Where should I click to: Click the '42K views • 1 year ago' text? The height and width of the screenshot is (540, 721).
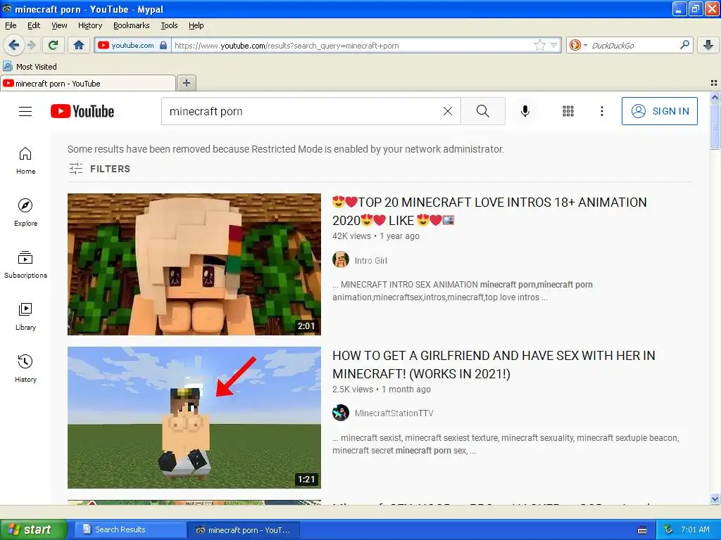click(376, 236)
